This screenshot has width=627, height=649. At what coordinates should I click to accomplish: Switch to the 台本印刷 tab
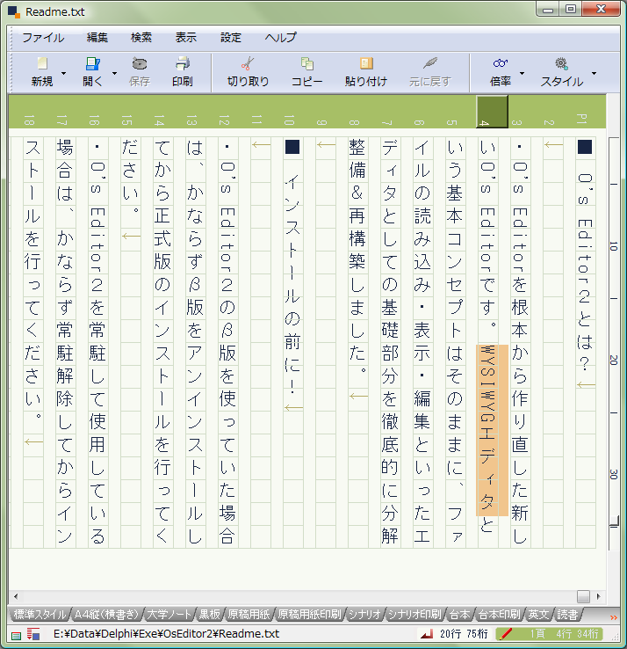[500, 615]
